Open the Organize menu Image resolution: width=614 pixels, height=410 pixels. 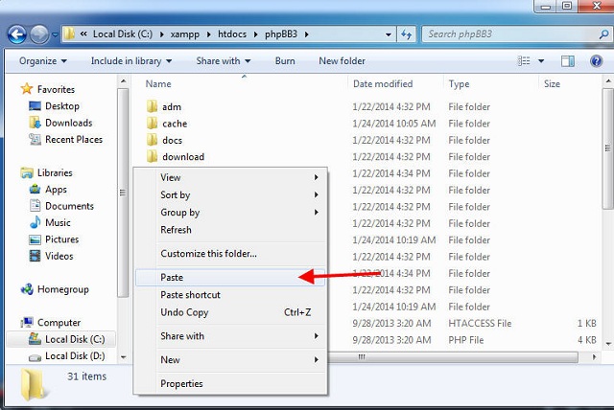[x=42, y=61]
